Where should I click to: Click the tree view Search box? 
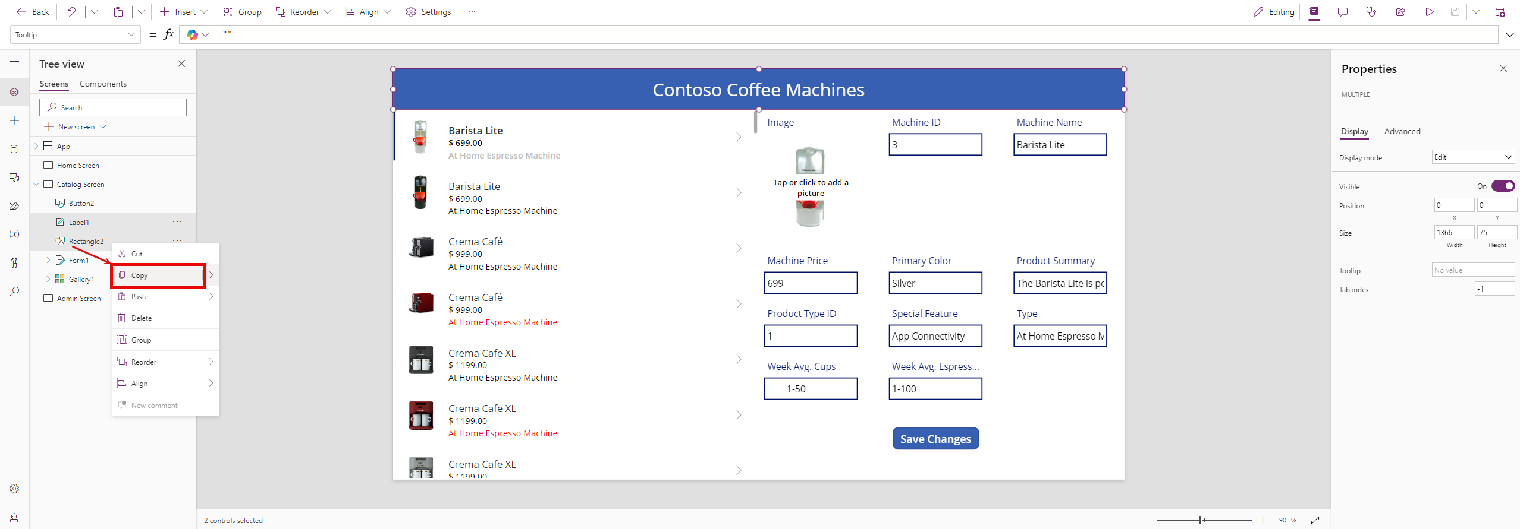coord(113,107)
